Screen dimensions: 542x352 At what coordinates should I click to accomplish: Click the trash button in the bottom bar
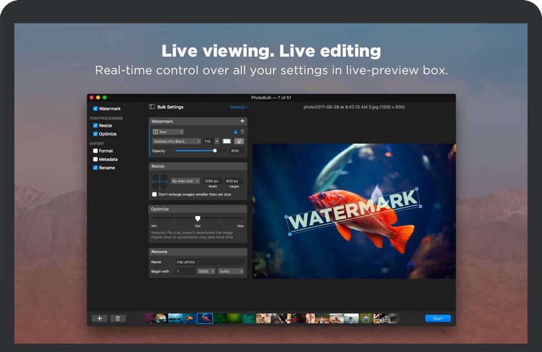(118, 319)
